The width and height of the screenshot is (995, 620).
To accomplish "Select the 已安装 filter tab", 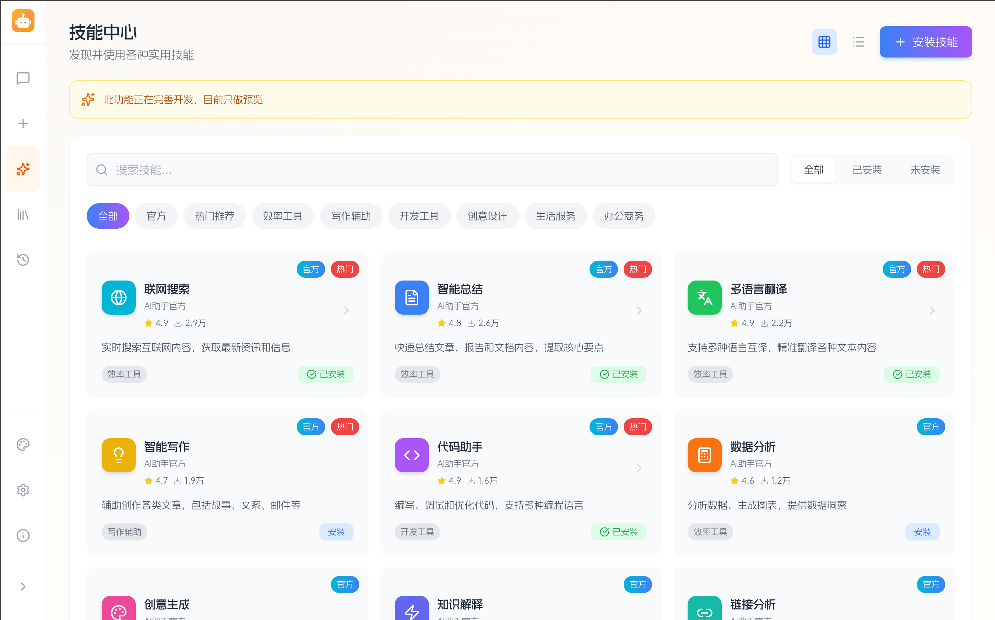I will pos(867,170).
